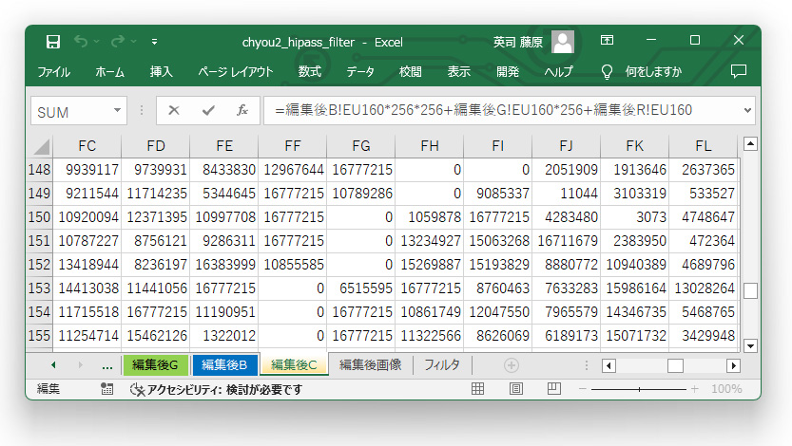
Task: Click vertical scrollbar up arrow
Action: [x=750, y=144]
